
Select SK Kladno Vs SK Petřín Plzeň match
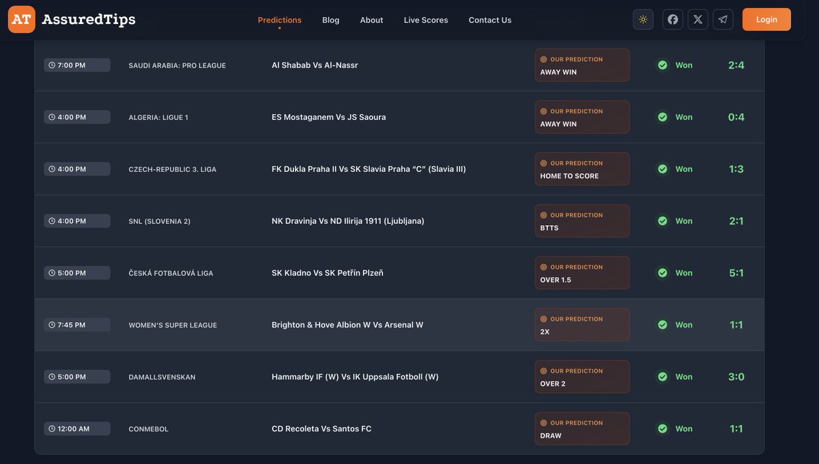point(328,273)
